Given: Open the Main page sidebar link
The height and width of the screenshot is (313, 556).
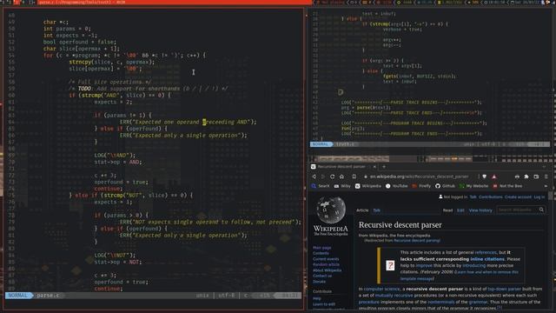Looking at the screenshot, I should tap(322, 248).
